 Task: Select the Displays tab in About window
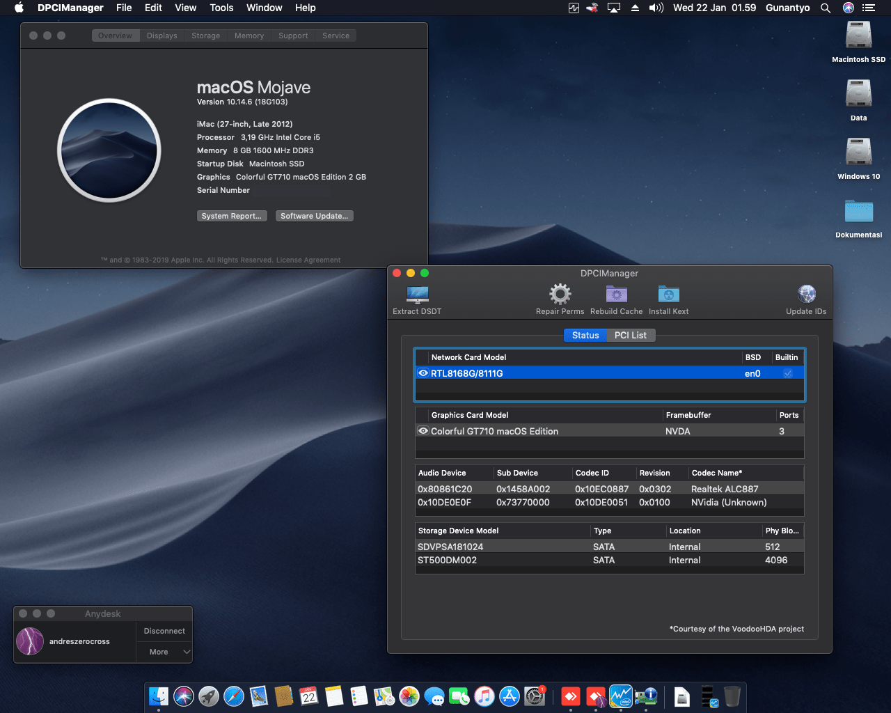(x=161, y=35)
